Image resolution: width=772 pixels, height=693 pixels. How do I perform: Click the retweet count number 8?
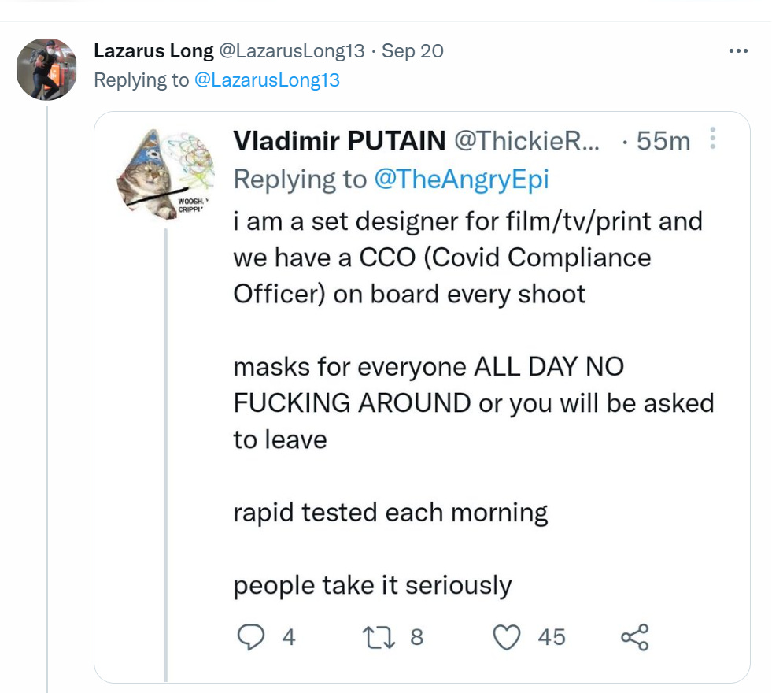(x=416, y=636)
